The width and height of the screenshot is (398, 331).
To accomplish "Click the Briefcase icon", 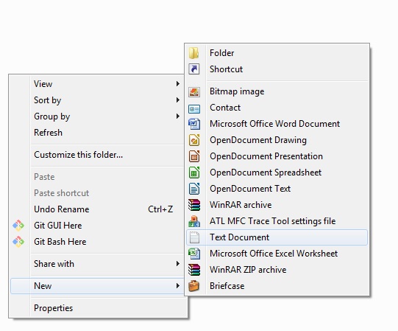I will click(x=194, y=286).
